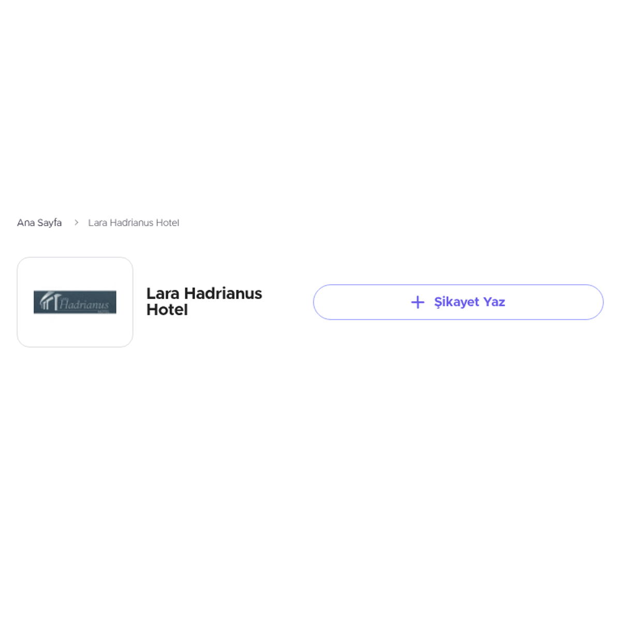Click the gray current-page breadcrumb text

pyautogui.click(x=134, y=223)
